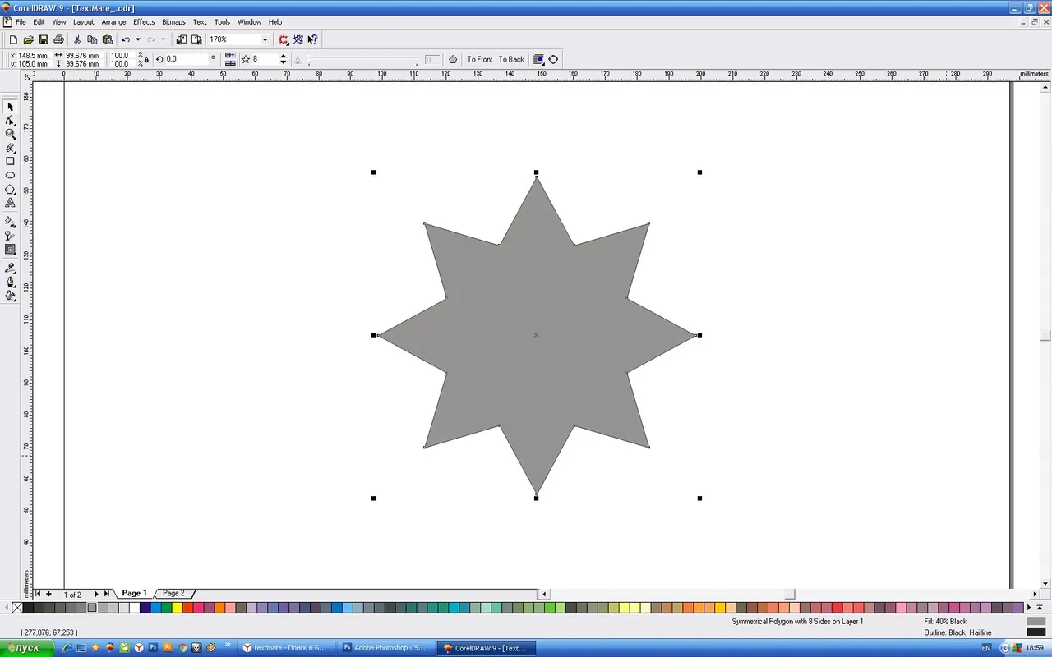
Task: Adjust the polygon sharpness slider
Action: (363, 59)
